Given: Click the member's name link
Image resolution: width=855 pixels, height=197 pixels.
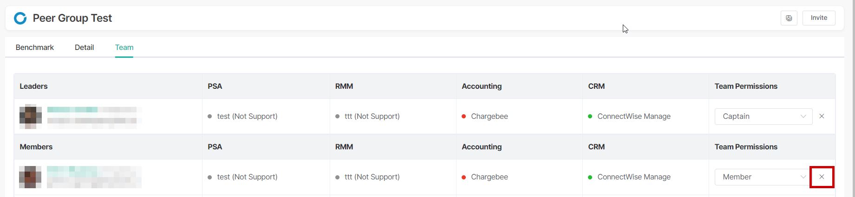Looking at the screenshot, I should tap(72, 170).
